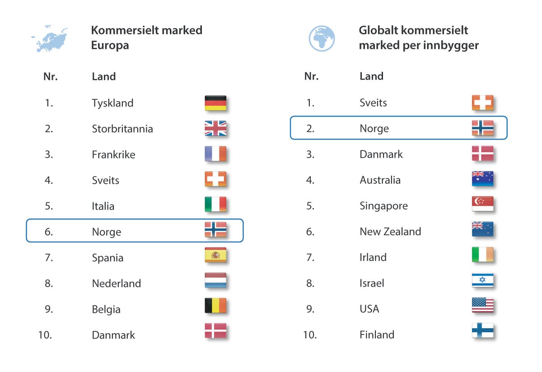
Task: Click the Storbritannia country name
Action: coord(122,129)
